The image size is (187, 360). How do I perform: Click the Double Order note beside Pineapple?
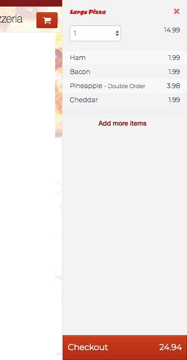pyautogui.click(x=126, y=86)
